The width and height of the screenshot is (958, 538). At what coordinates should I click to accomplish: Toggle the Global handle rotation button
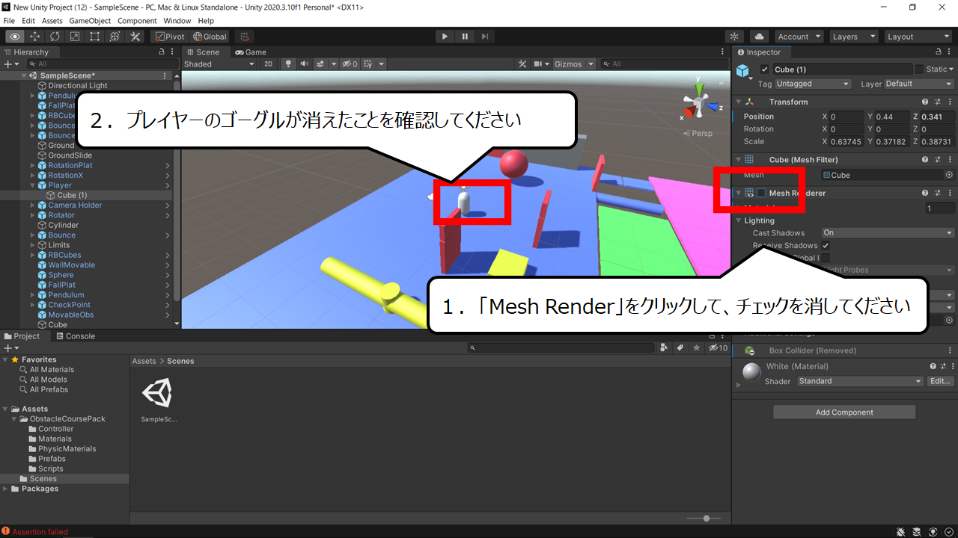[x=210, y=37]
